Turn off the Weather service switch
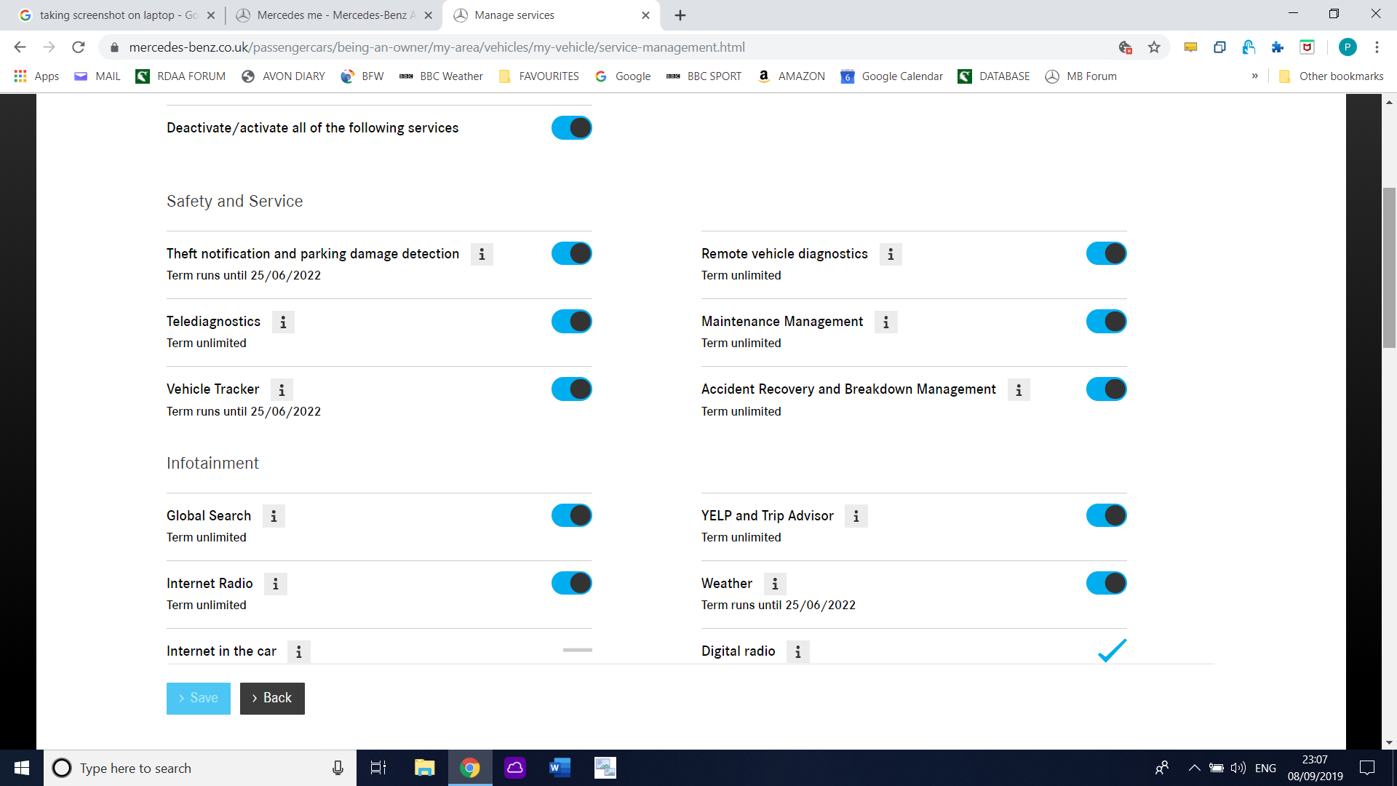Screen dimensions: 1397x786 click(1107, 584)
